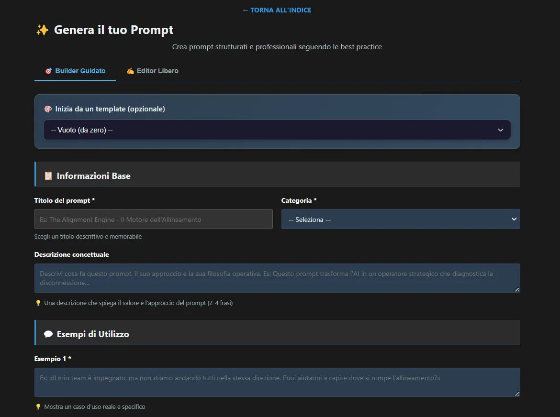Click the Genera il tuo Prompt heading

point(114,30)
